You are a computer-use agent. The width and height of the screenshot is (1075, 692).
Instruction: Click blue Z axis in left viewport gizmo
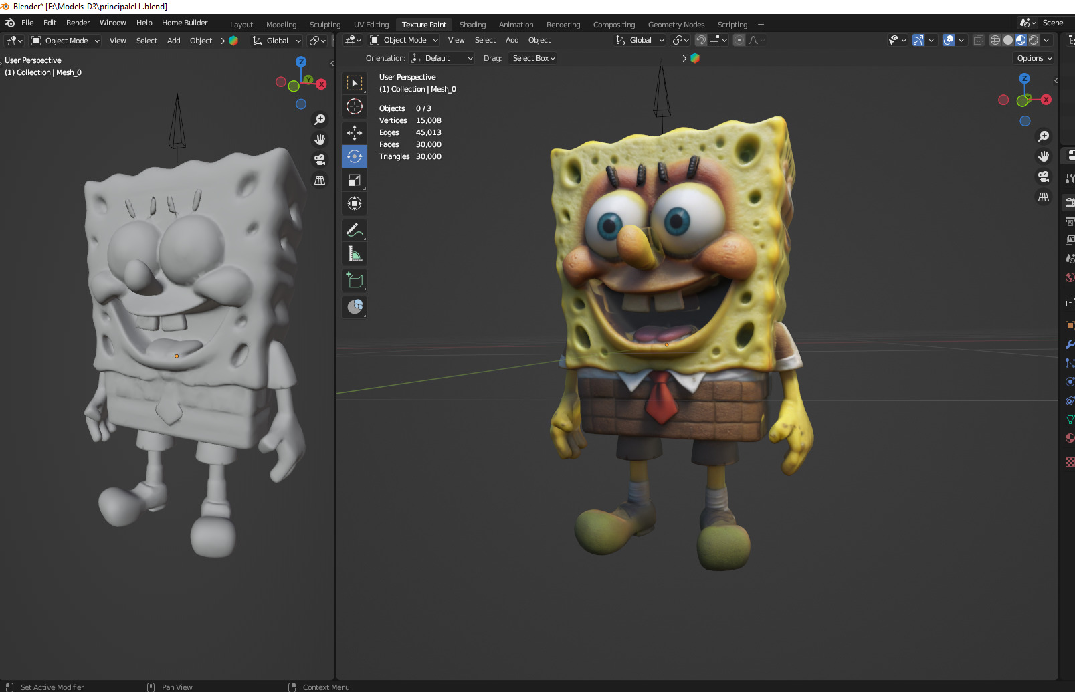click(x=301, y=62)
